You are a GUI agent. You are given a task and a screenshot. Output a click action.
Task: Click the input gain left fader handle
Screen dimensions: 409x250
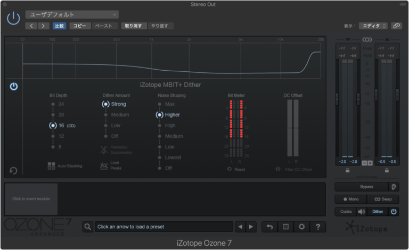tap(337, 99)
